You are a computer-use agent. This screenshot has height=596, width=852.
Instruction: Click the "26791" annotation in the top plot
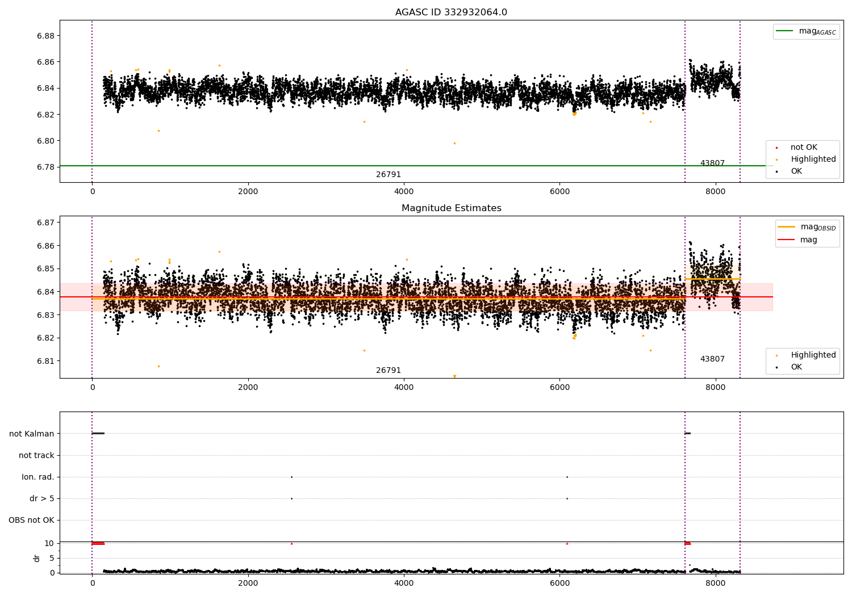click(389, 175)
